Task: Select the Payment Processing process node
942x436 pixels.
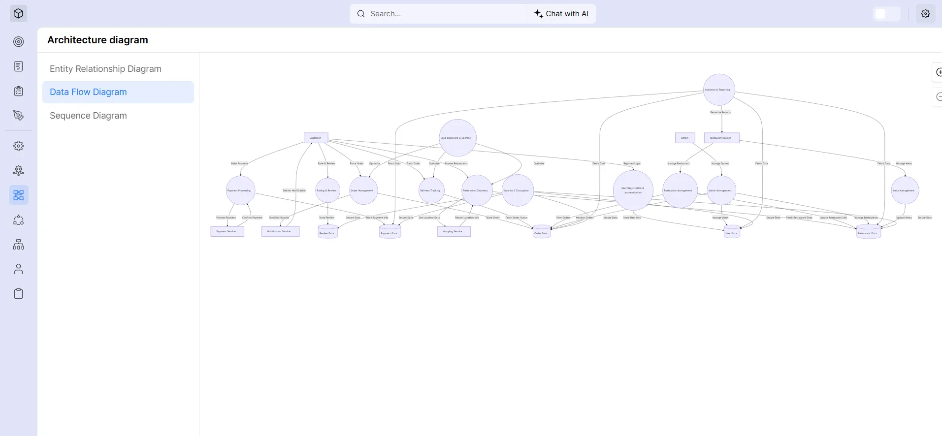Action: tap(240, 190)
